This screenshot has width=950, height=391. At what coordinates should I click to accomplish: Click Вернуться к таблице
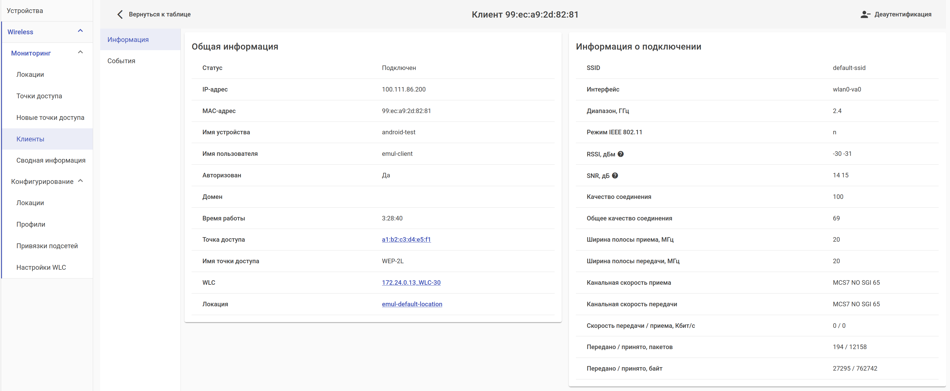[x=159, y=14]
